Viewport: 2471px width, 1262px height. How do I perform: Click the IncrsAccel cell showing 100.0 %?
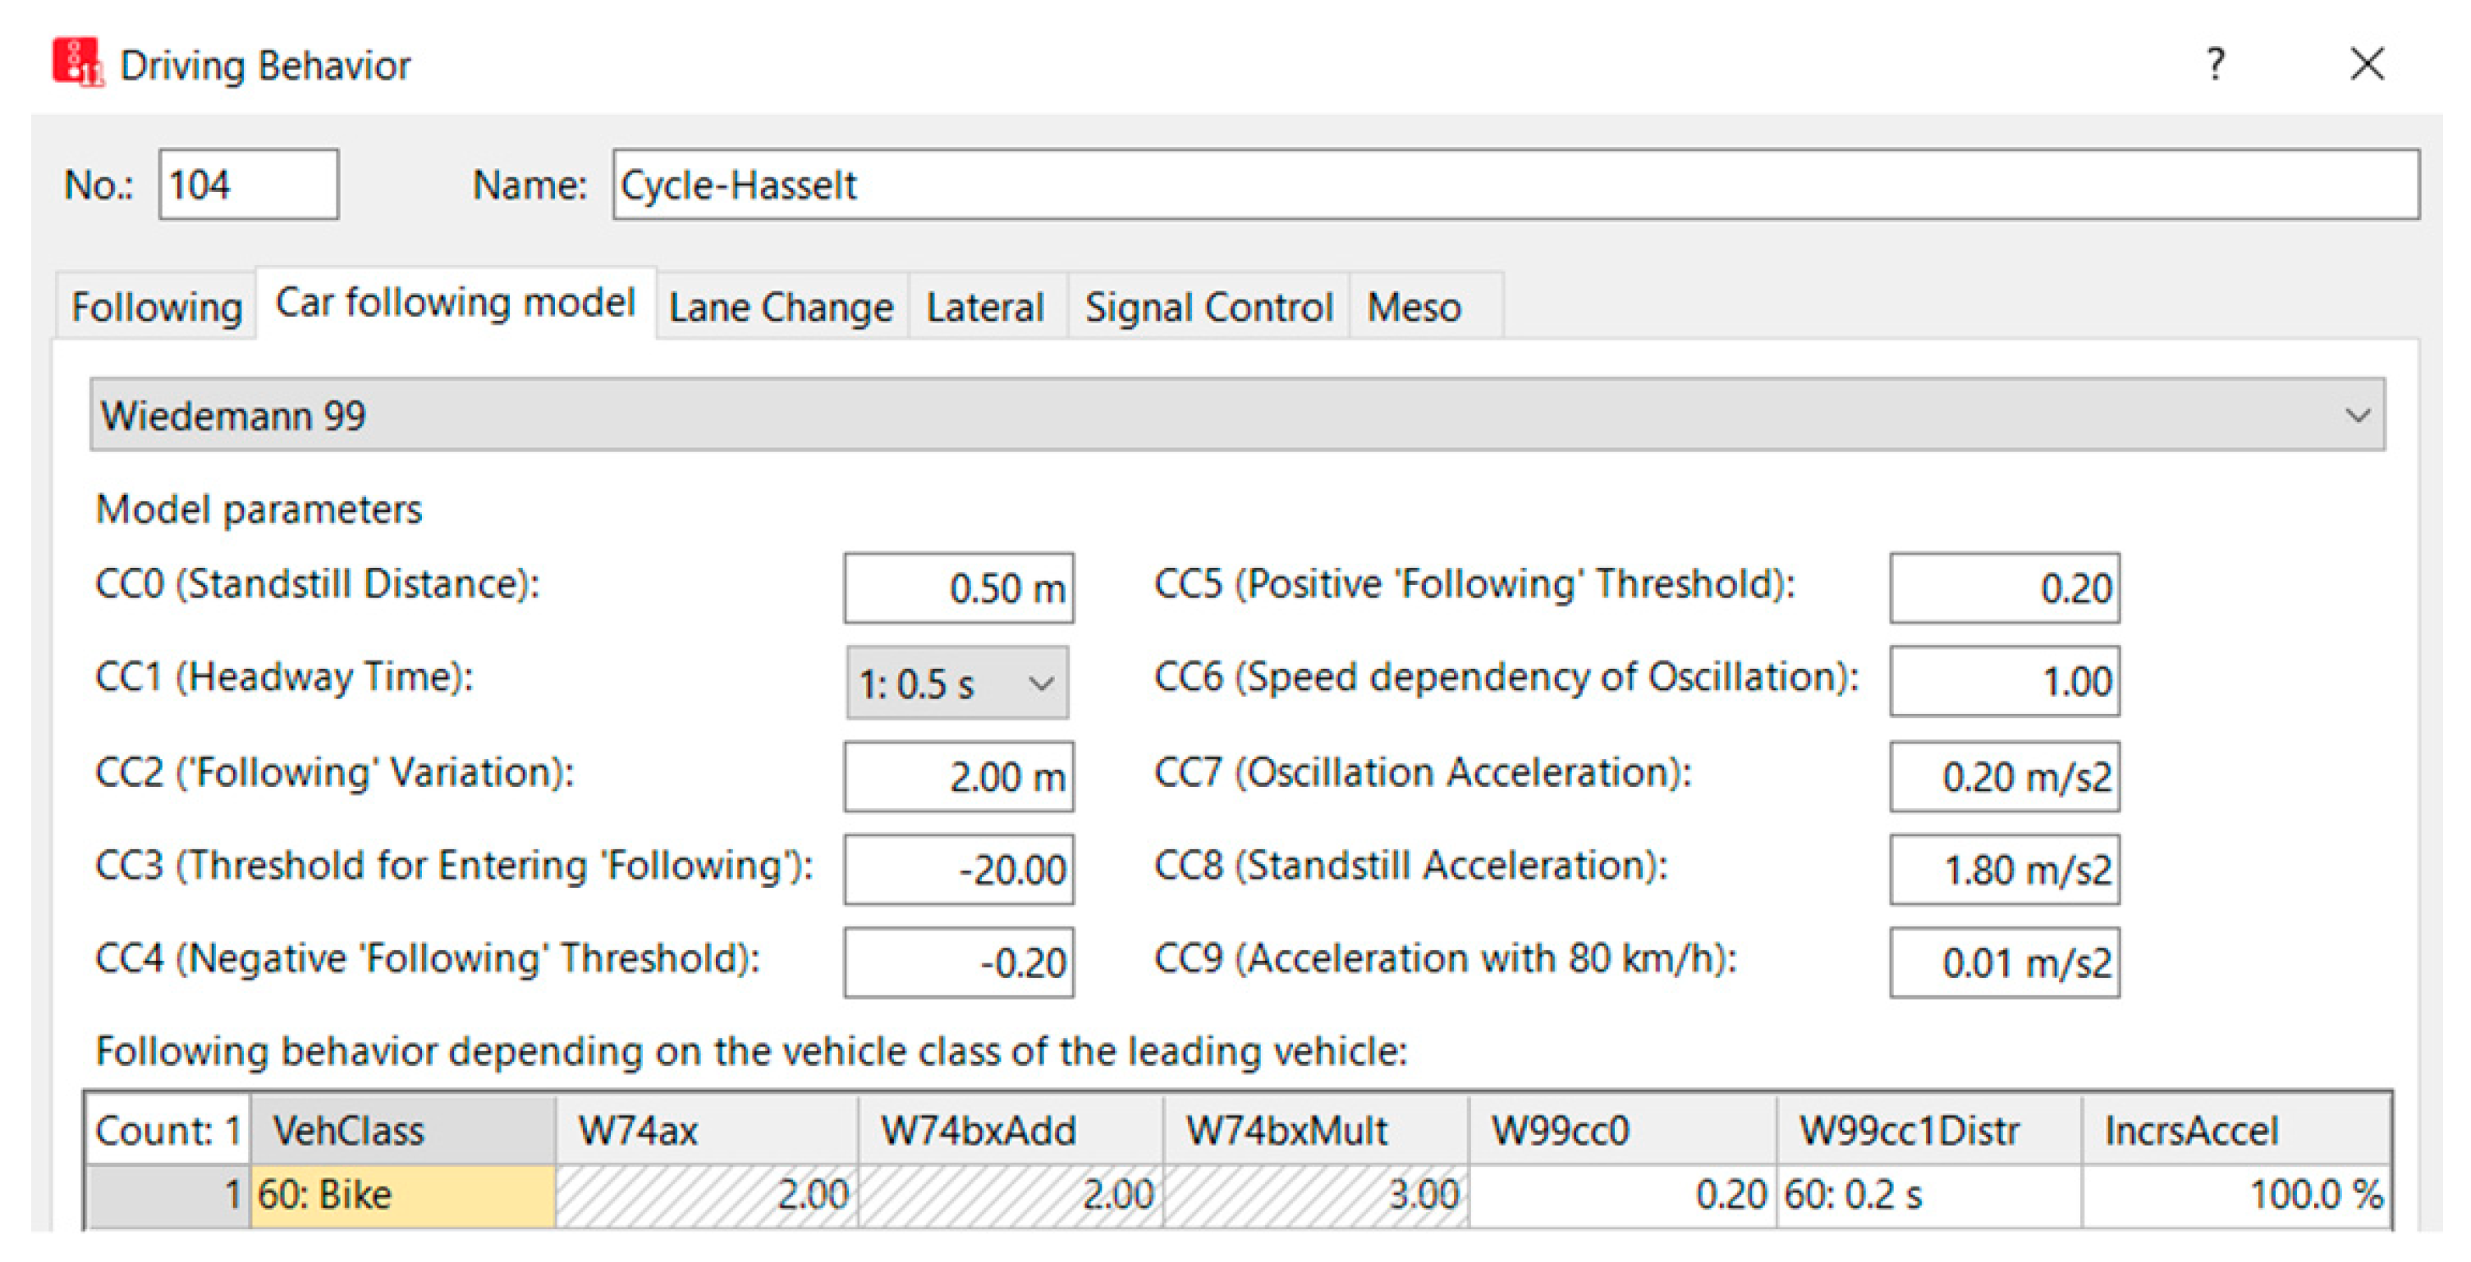coord(2236,1196)
